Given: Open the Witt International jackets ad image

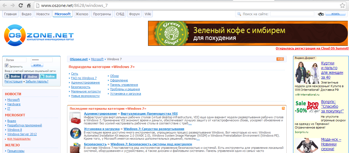Looking at the screenshot, I should (x=307, y=73).
